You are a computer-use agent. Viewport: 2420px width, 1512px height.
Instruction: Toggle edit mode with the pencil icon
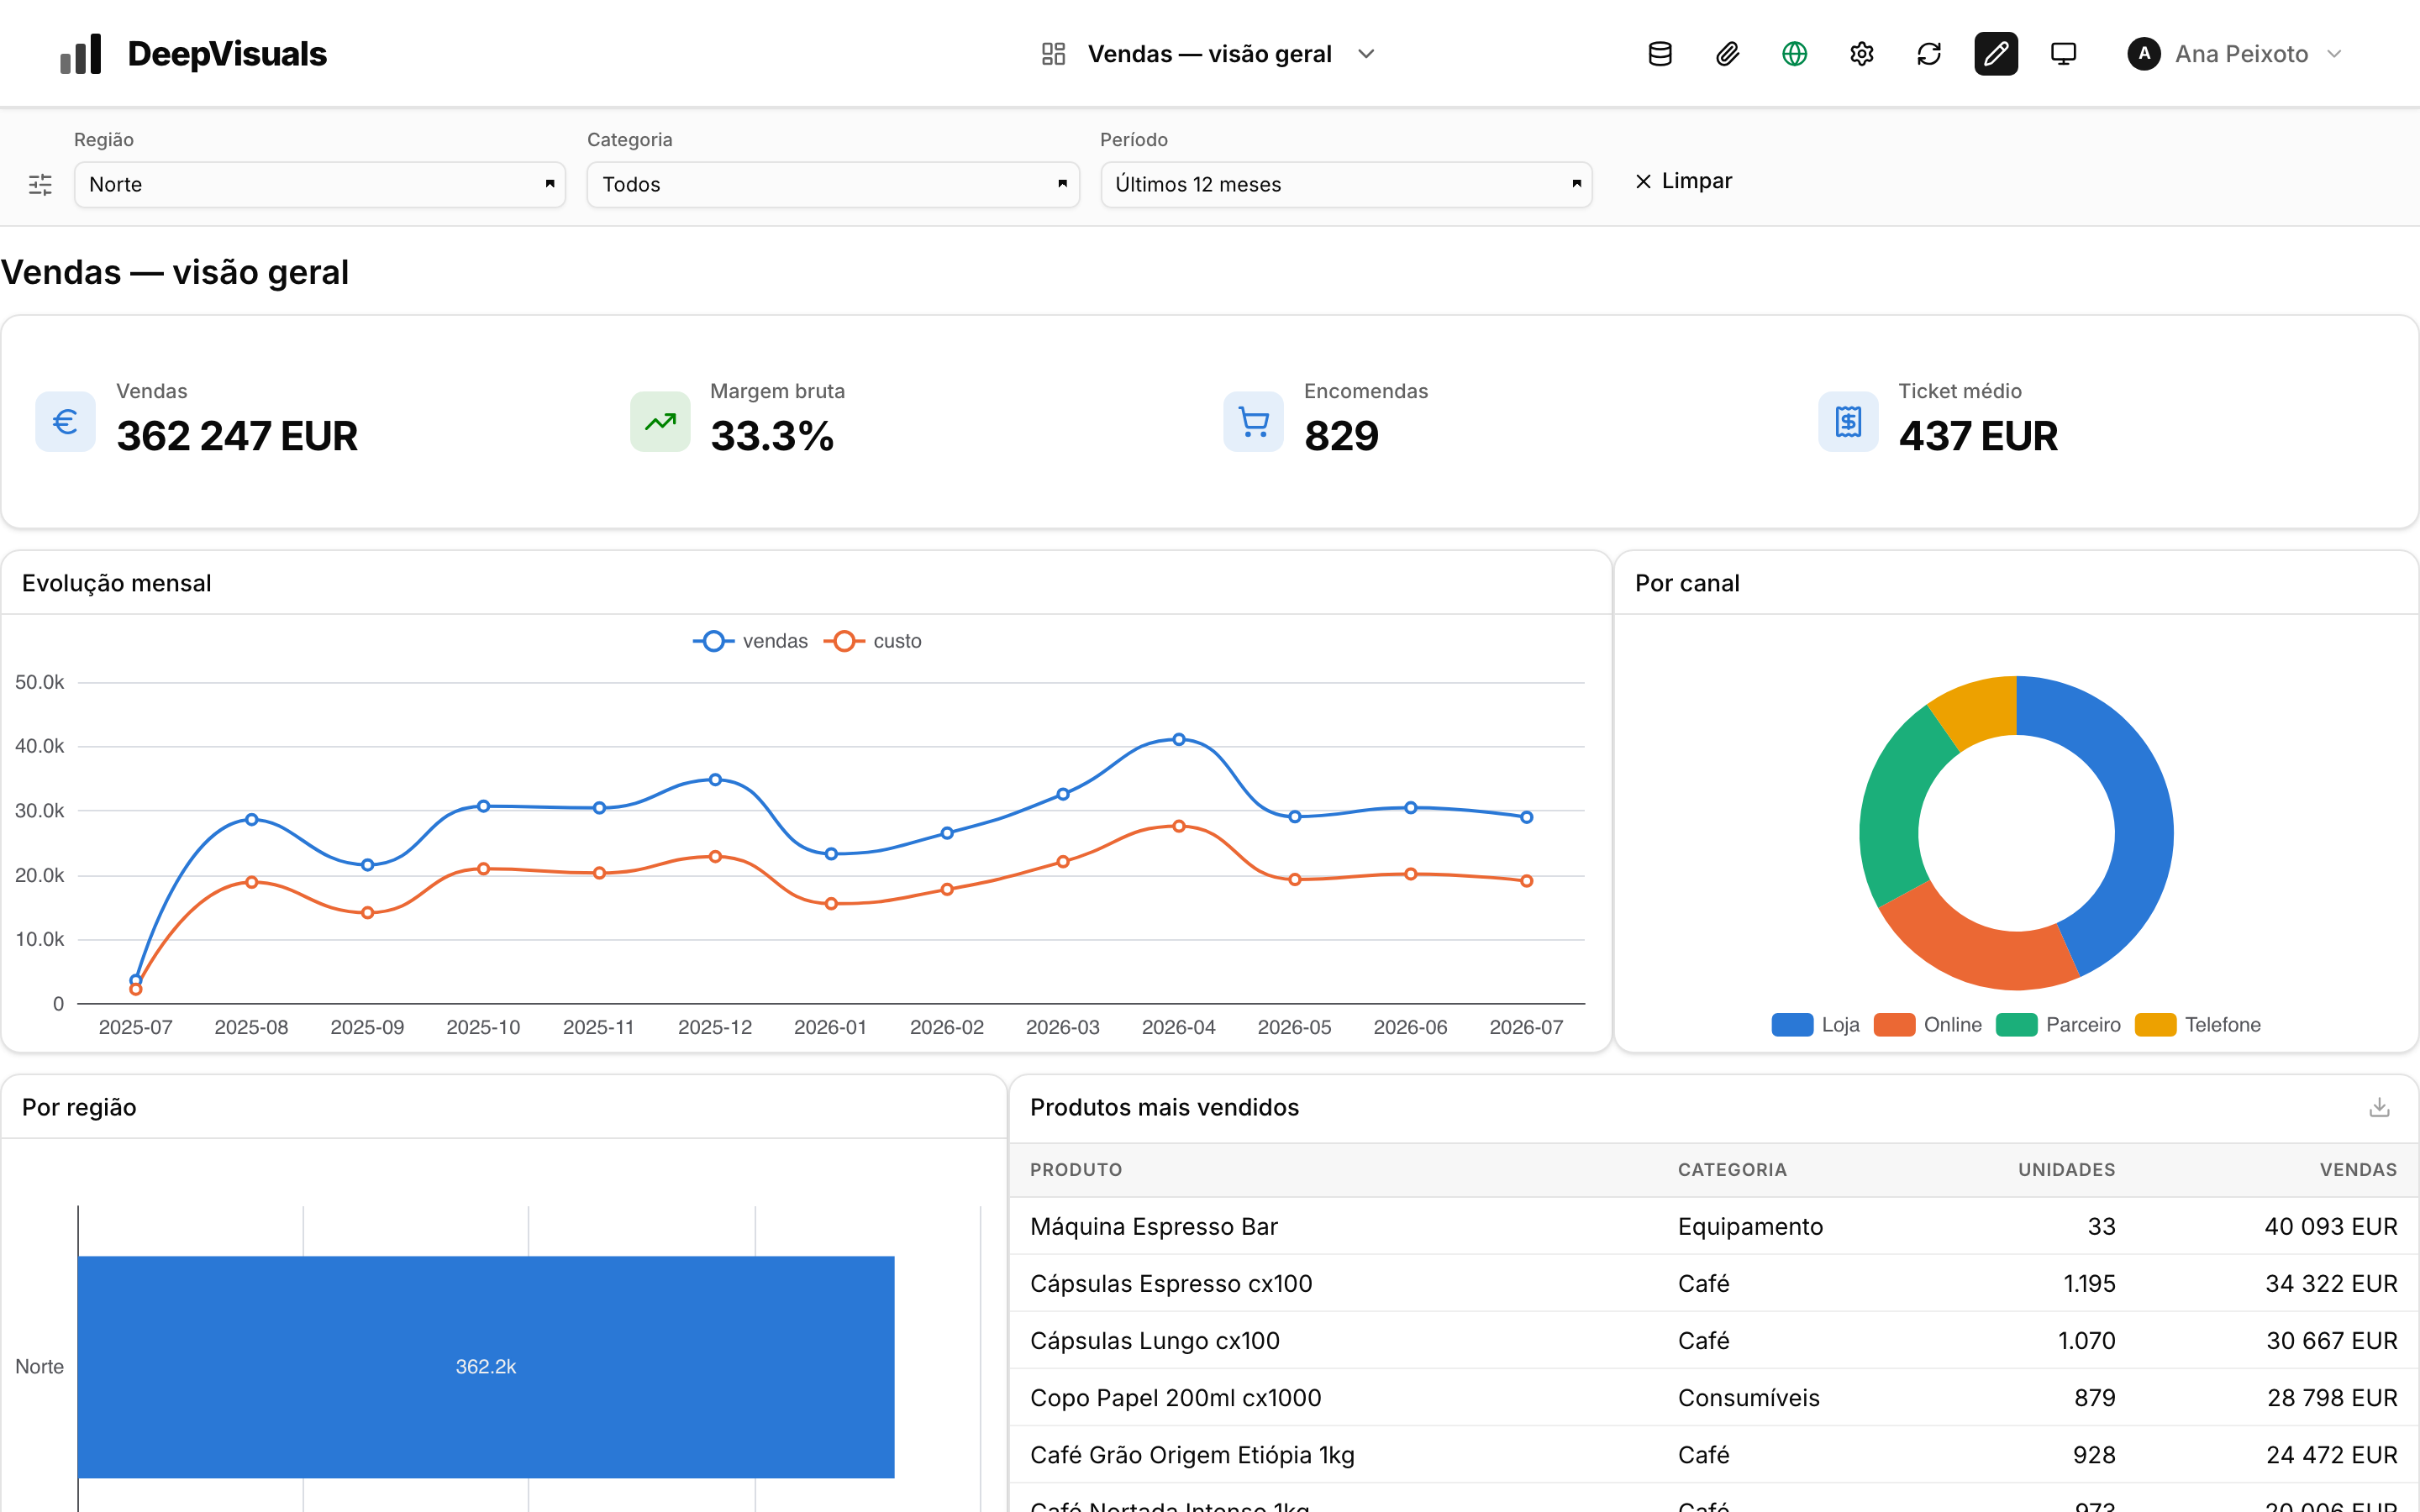(1995, 54)
